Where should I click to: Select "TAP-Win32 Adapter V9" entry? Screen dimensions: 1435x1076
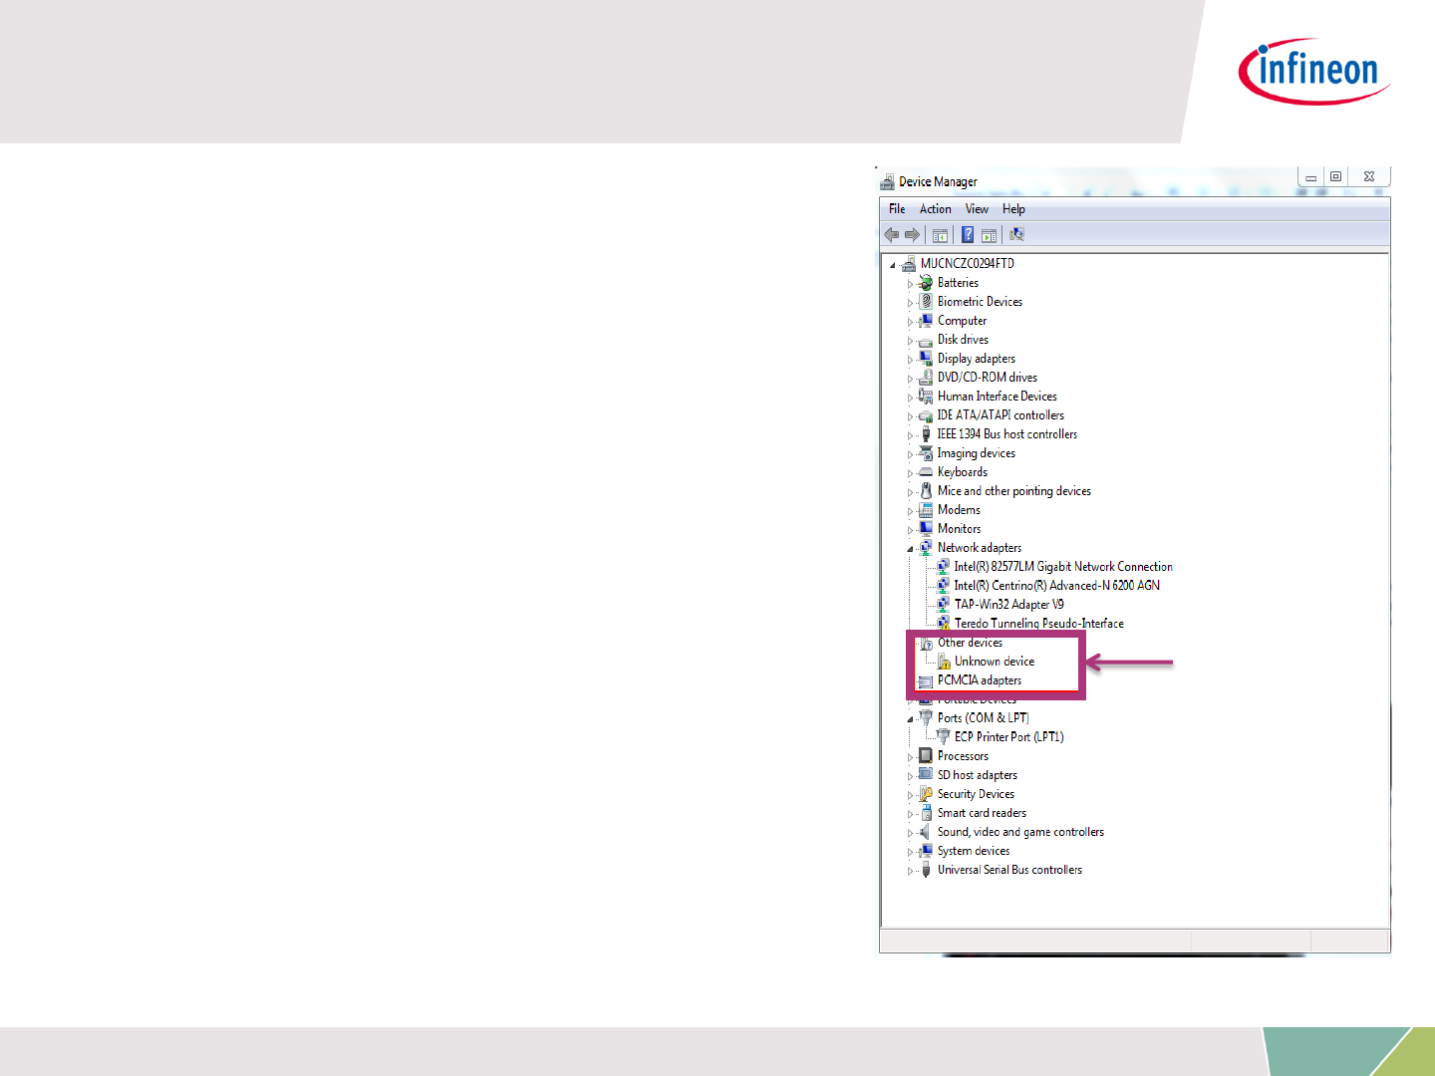[x=1008, y=605]
